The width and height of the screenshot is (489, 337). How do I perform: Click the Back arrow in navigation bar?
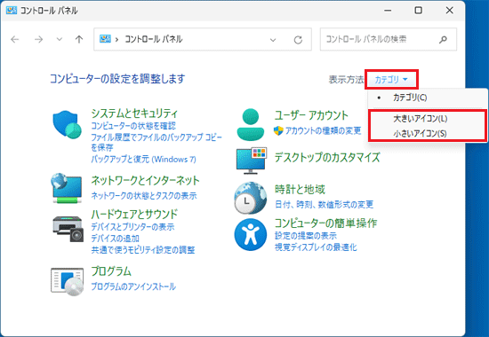(14, 39)
